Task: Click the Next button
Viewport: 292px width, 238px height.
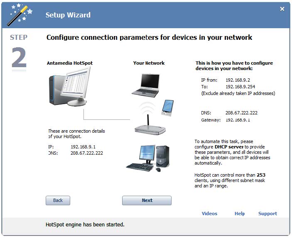Action: 147,200
